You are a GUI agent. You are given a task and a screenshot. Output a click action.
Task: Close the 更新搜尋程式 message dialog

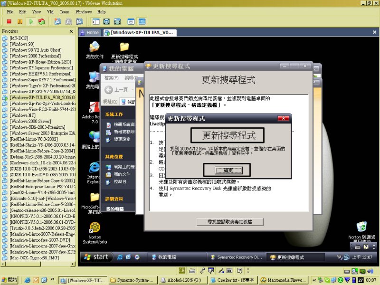[283, 118]
